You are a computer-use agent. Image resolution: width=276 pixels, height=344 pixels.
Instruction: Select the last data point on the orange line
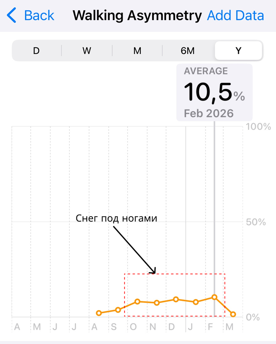point(233,314)
